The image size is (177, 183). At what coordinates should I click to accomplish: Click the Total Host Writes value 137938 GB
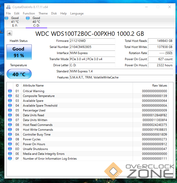pyautogui.click(x=161, y=47)
